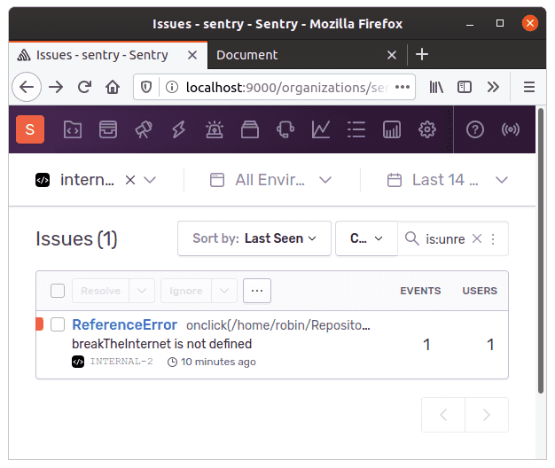Go to the next page of issues

487,415
